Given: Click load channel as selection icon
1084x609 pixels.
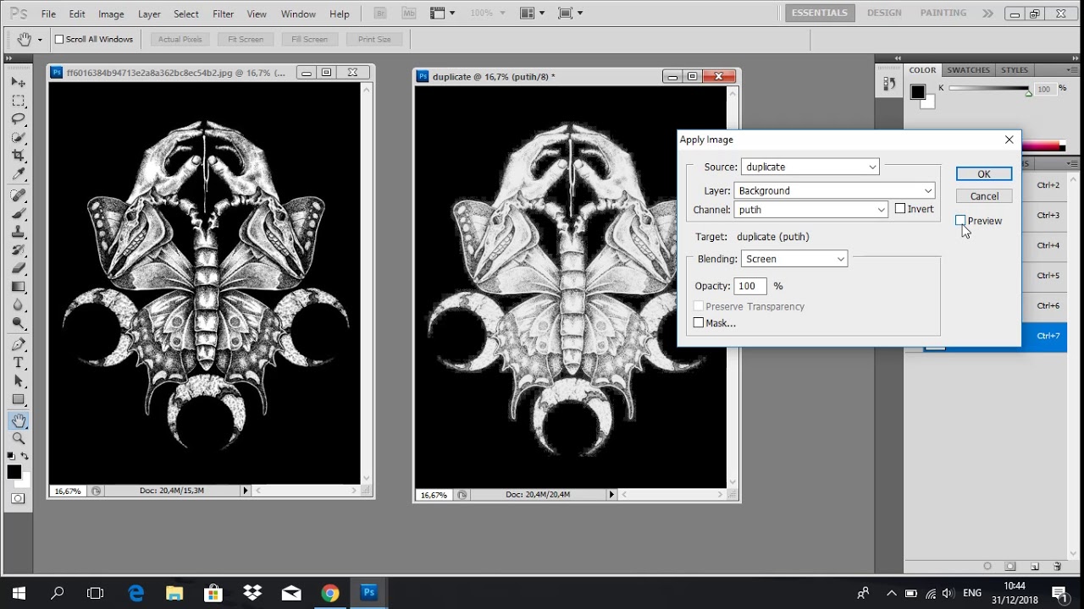Looking at the screenshot, I should pos(987,566).
